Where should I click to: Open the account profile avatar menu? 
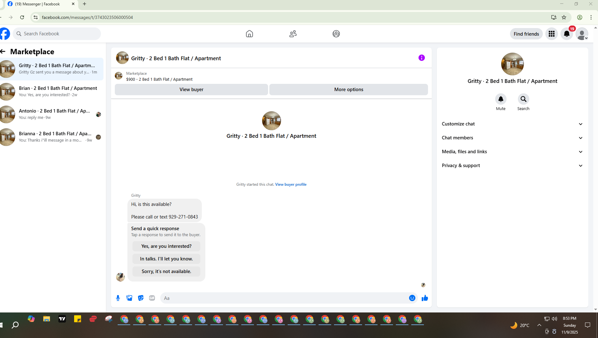coord(582,34)
